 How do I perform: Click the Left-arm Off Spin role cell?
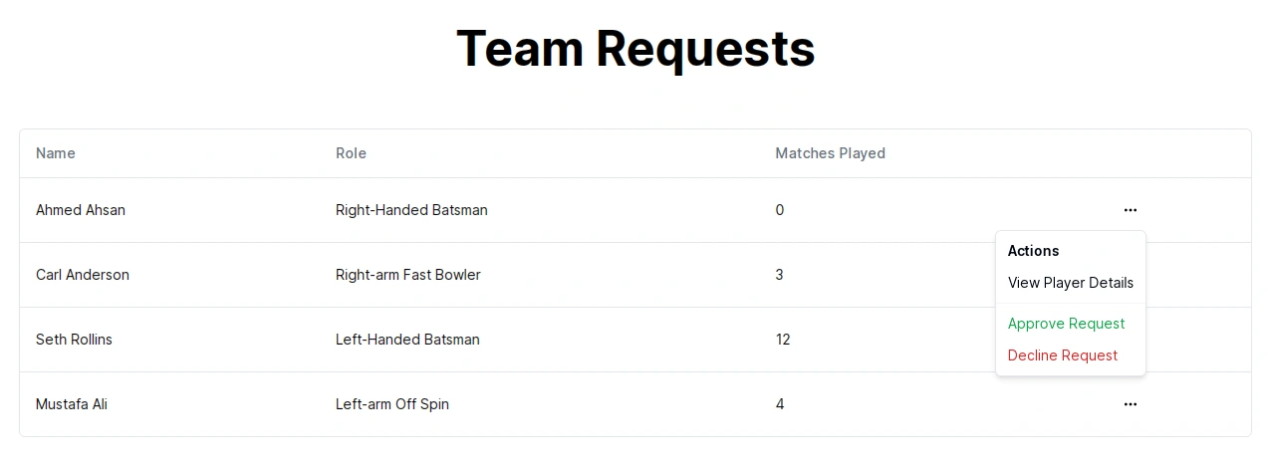click(392, 404)
